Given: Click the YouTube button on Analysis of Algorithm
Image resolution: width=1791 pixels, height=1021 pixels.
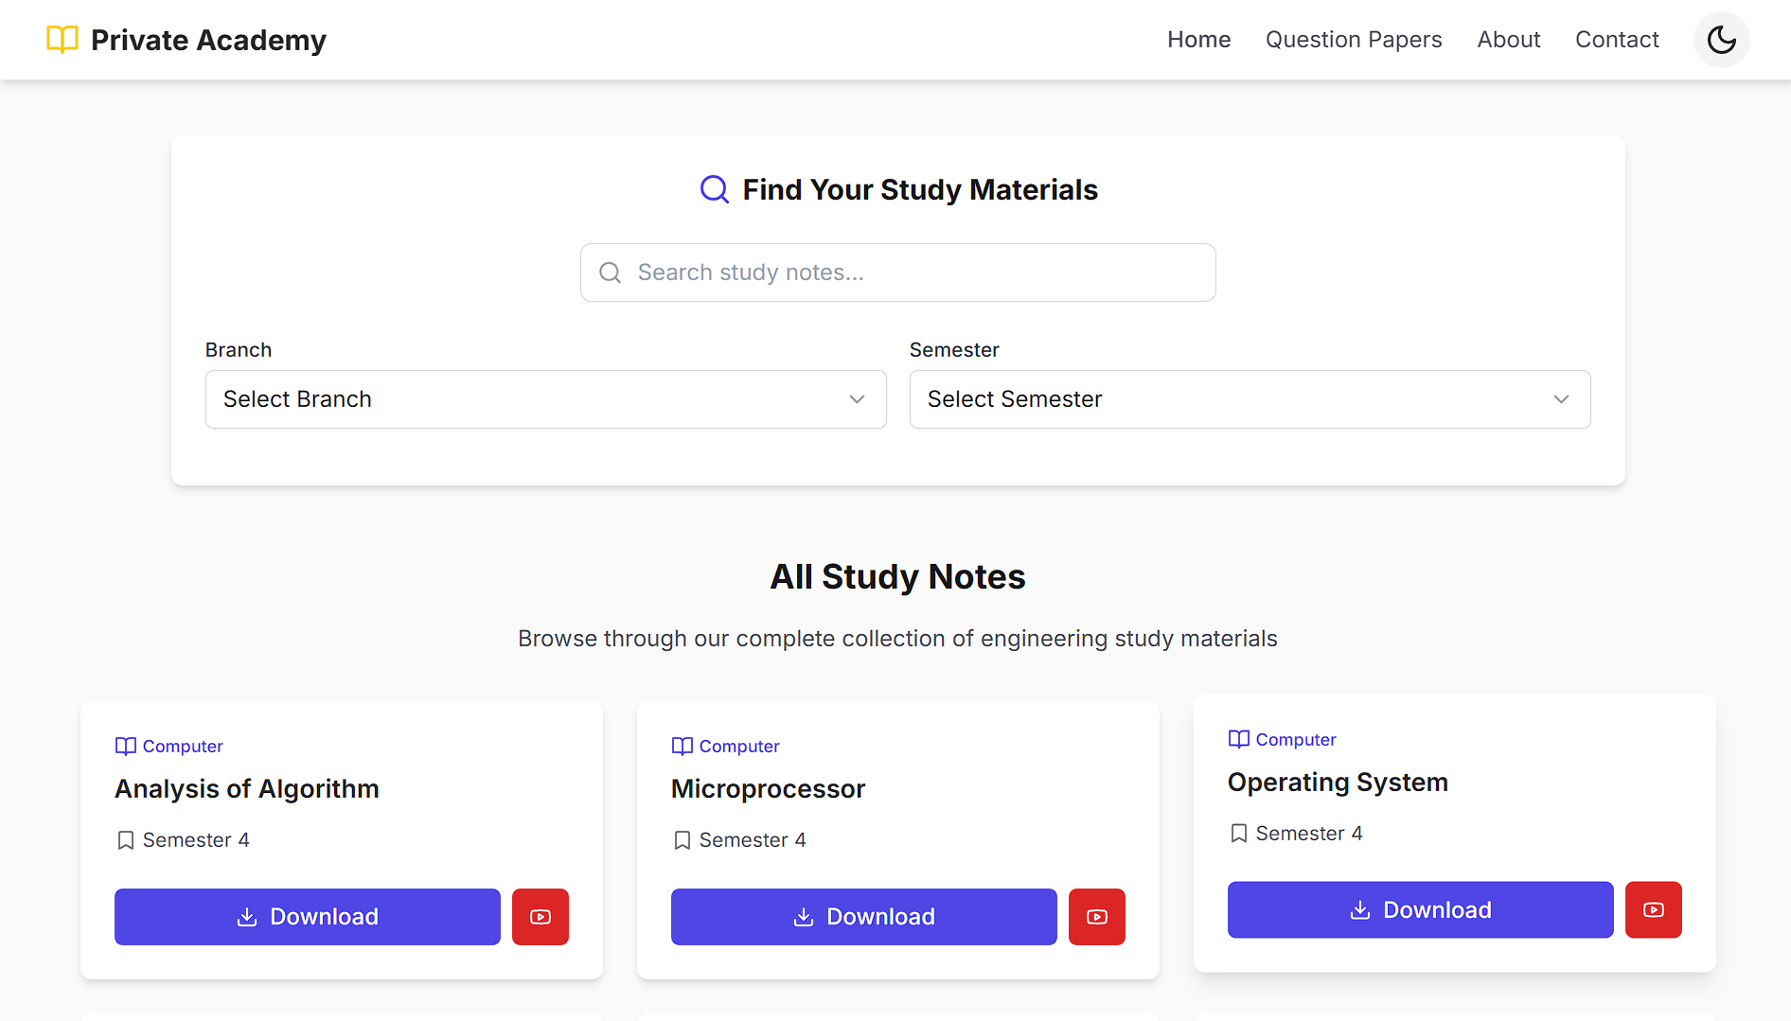Looking at the screenshot, I should tap(540, 916).
